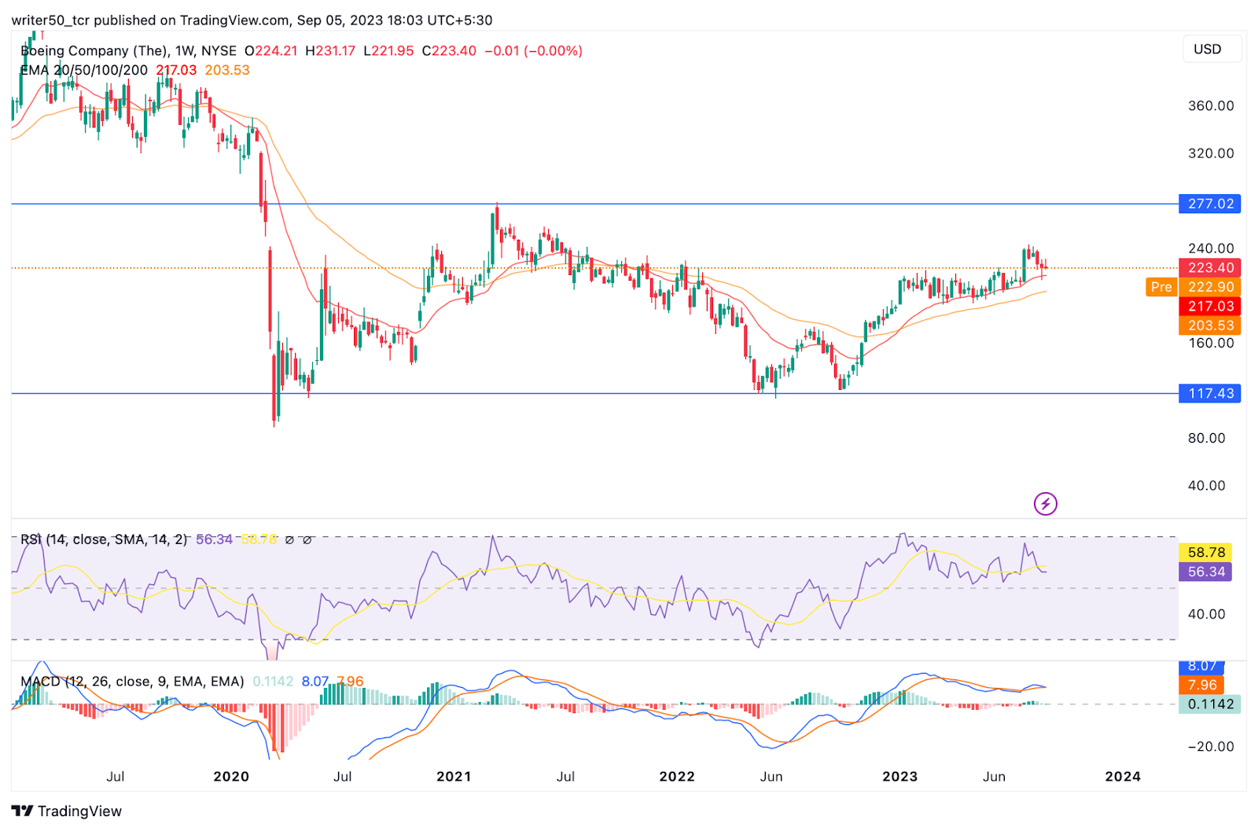1258x831 pixels.
Task: Click the EMA 20/50/100/200 indicator legend
Action: click(x=84, y=70)
